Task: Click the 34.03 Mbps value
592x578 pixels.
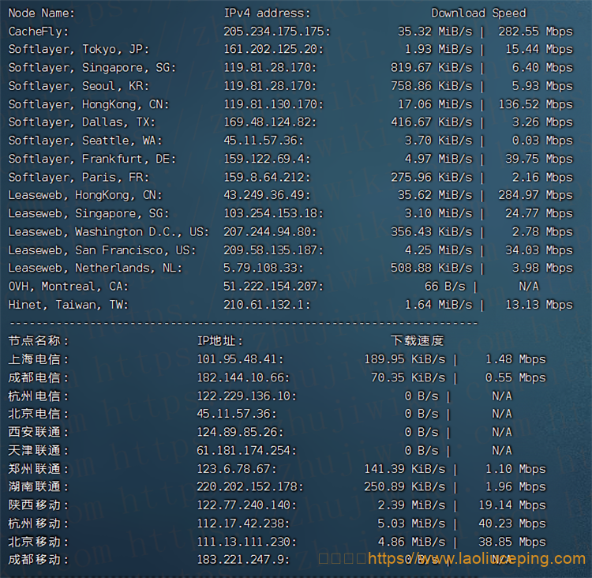Action: click(539, 250)
